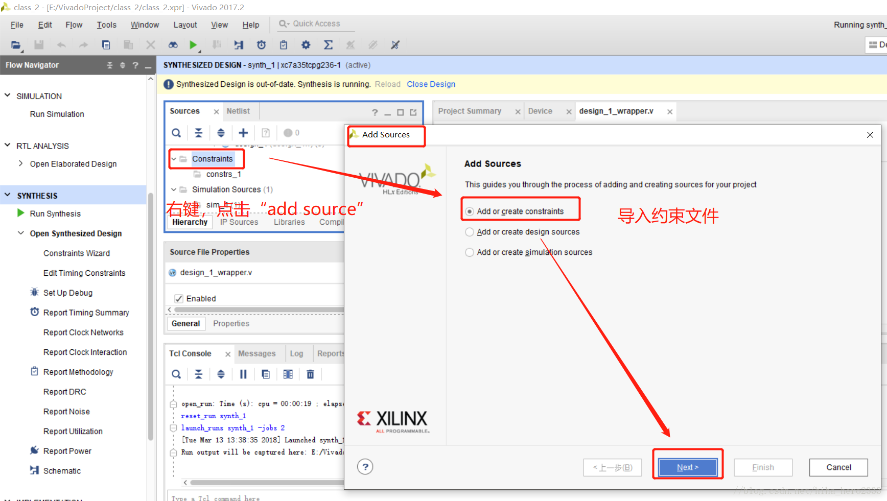Image resolution: width=887 pixels, height=501 pixels.
Task: Open the Flow menu
Action: tap(74, 25)
